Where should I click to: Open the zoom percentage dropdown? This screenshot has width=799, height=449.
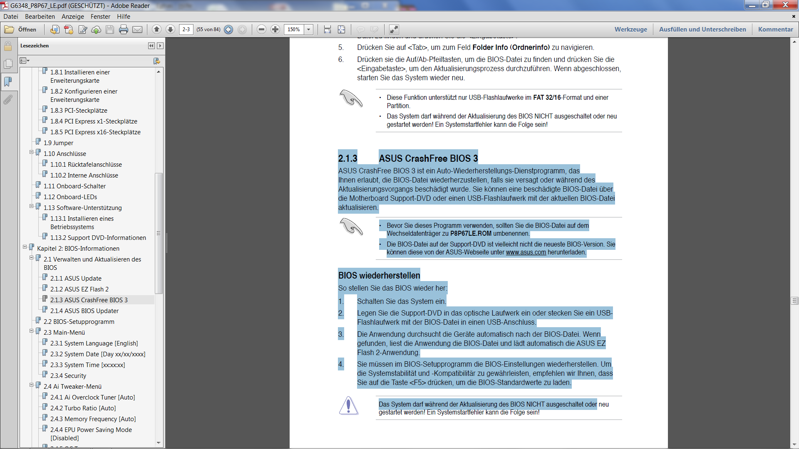[309, 30]
